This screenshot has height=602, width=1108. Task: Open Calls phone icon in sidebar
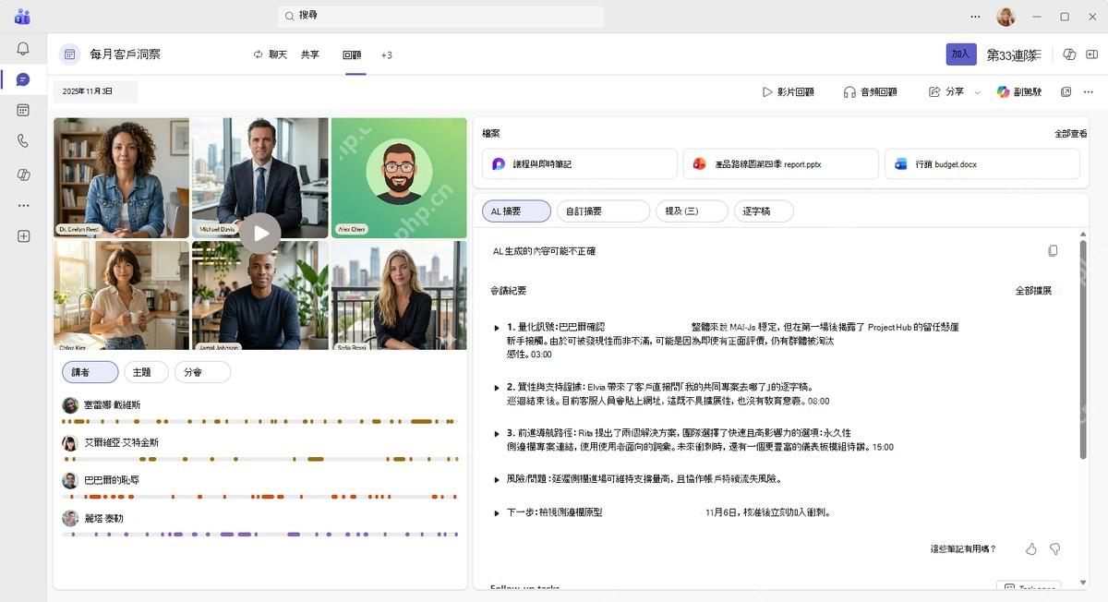(x=23, y=141)
